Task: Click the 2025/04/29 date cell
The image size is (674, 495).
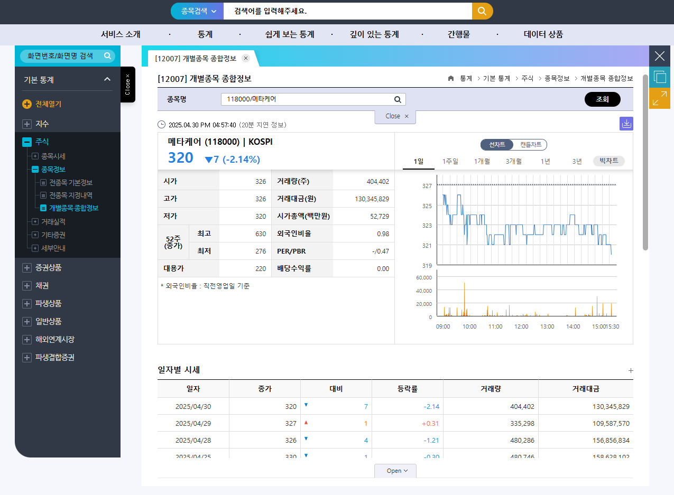Action: pos(193,423)
